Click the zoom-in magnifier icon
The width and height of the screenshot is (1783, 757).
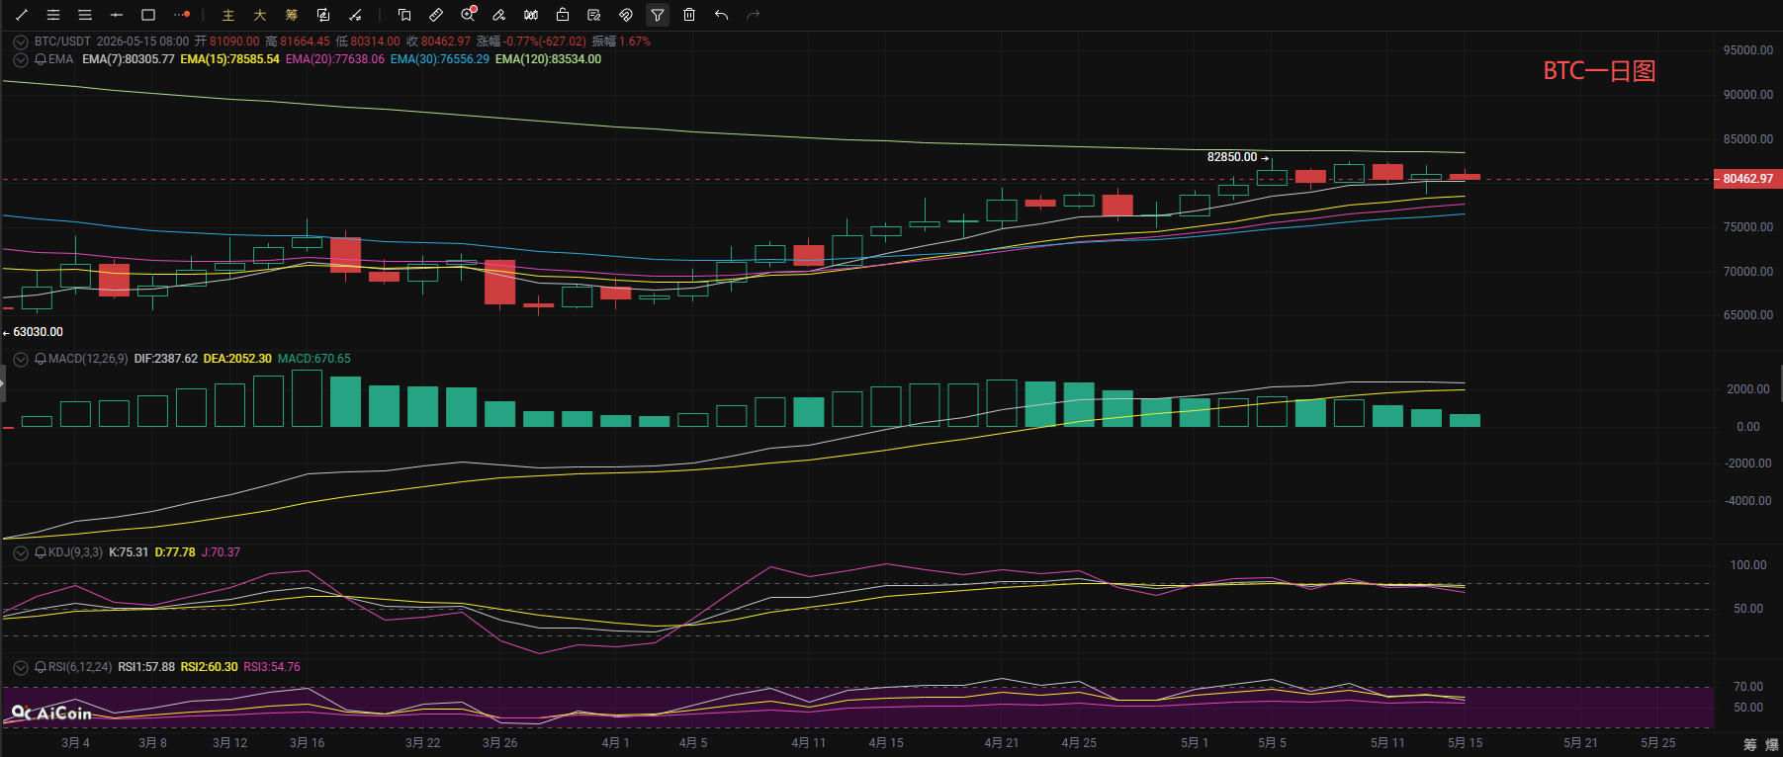(468, 15)
